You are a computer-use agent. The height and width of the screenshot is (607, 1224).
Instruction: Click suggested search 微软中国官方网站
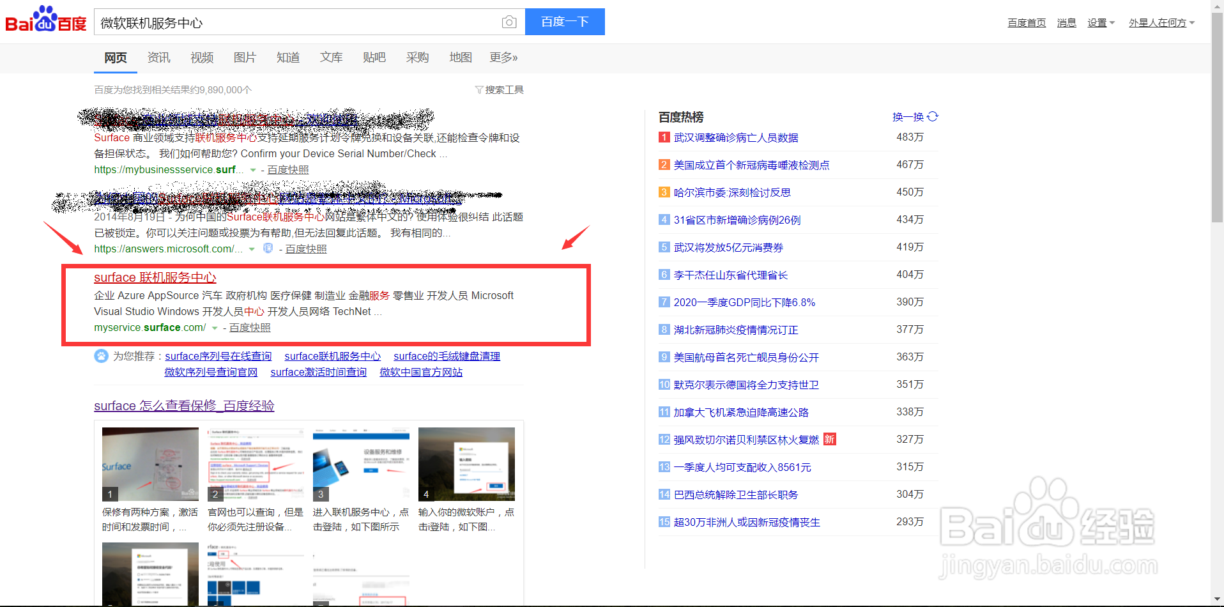point(421,372)
